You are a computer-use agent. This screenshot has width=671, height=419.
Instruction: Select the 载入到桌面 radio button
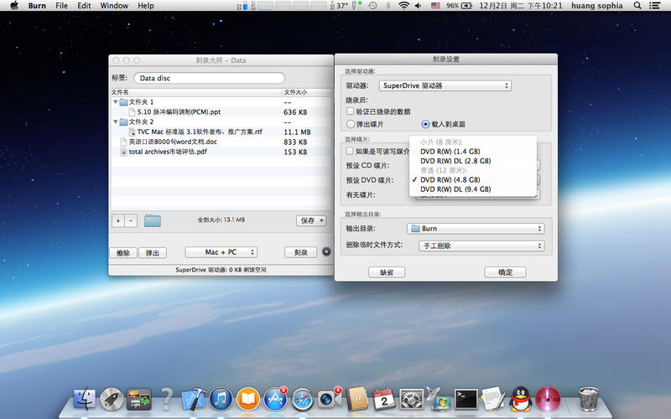425,124
